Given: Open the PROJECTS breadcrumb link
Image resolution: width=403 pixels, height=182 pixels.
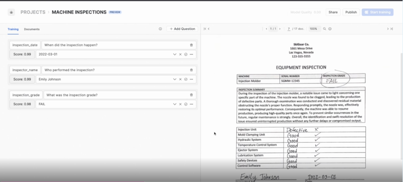Looking at the screenshot, I should tap(33, 12).
